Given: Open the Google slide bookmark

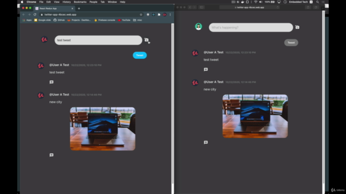Looking at the screenshot, I should pos(42,20).
